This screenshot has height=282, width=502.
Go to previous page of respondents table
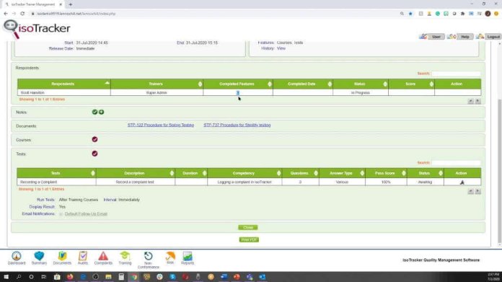(470, 101)
